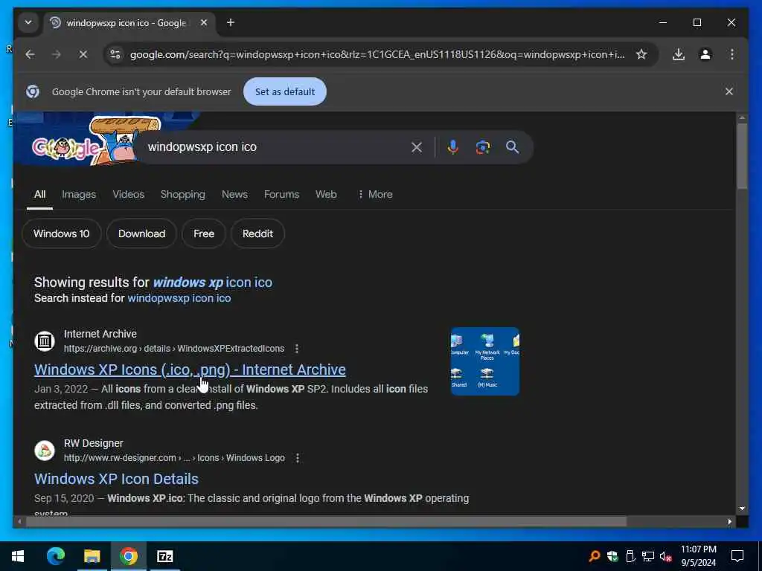Focus the URL address bar
The height and width of the screenshot is (571, 762).
coord(377,54)
